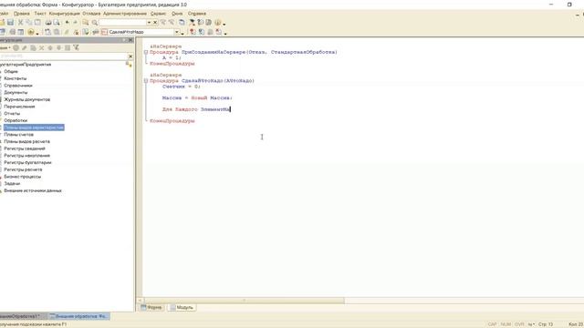This screenshot has height=328, width=584.
Task: Open the Actions dropdown in configuration panel
Action: [x=5, y=47]
